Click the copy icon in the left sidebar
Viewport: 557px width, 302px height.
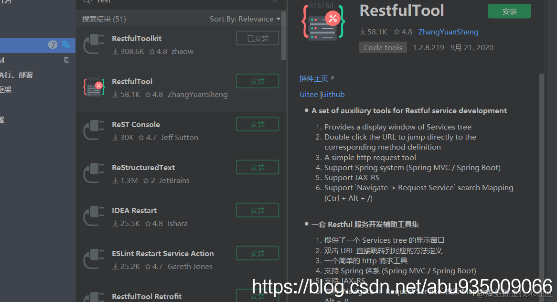click(x=66, y=60)
